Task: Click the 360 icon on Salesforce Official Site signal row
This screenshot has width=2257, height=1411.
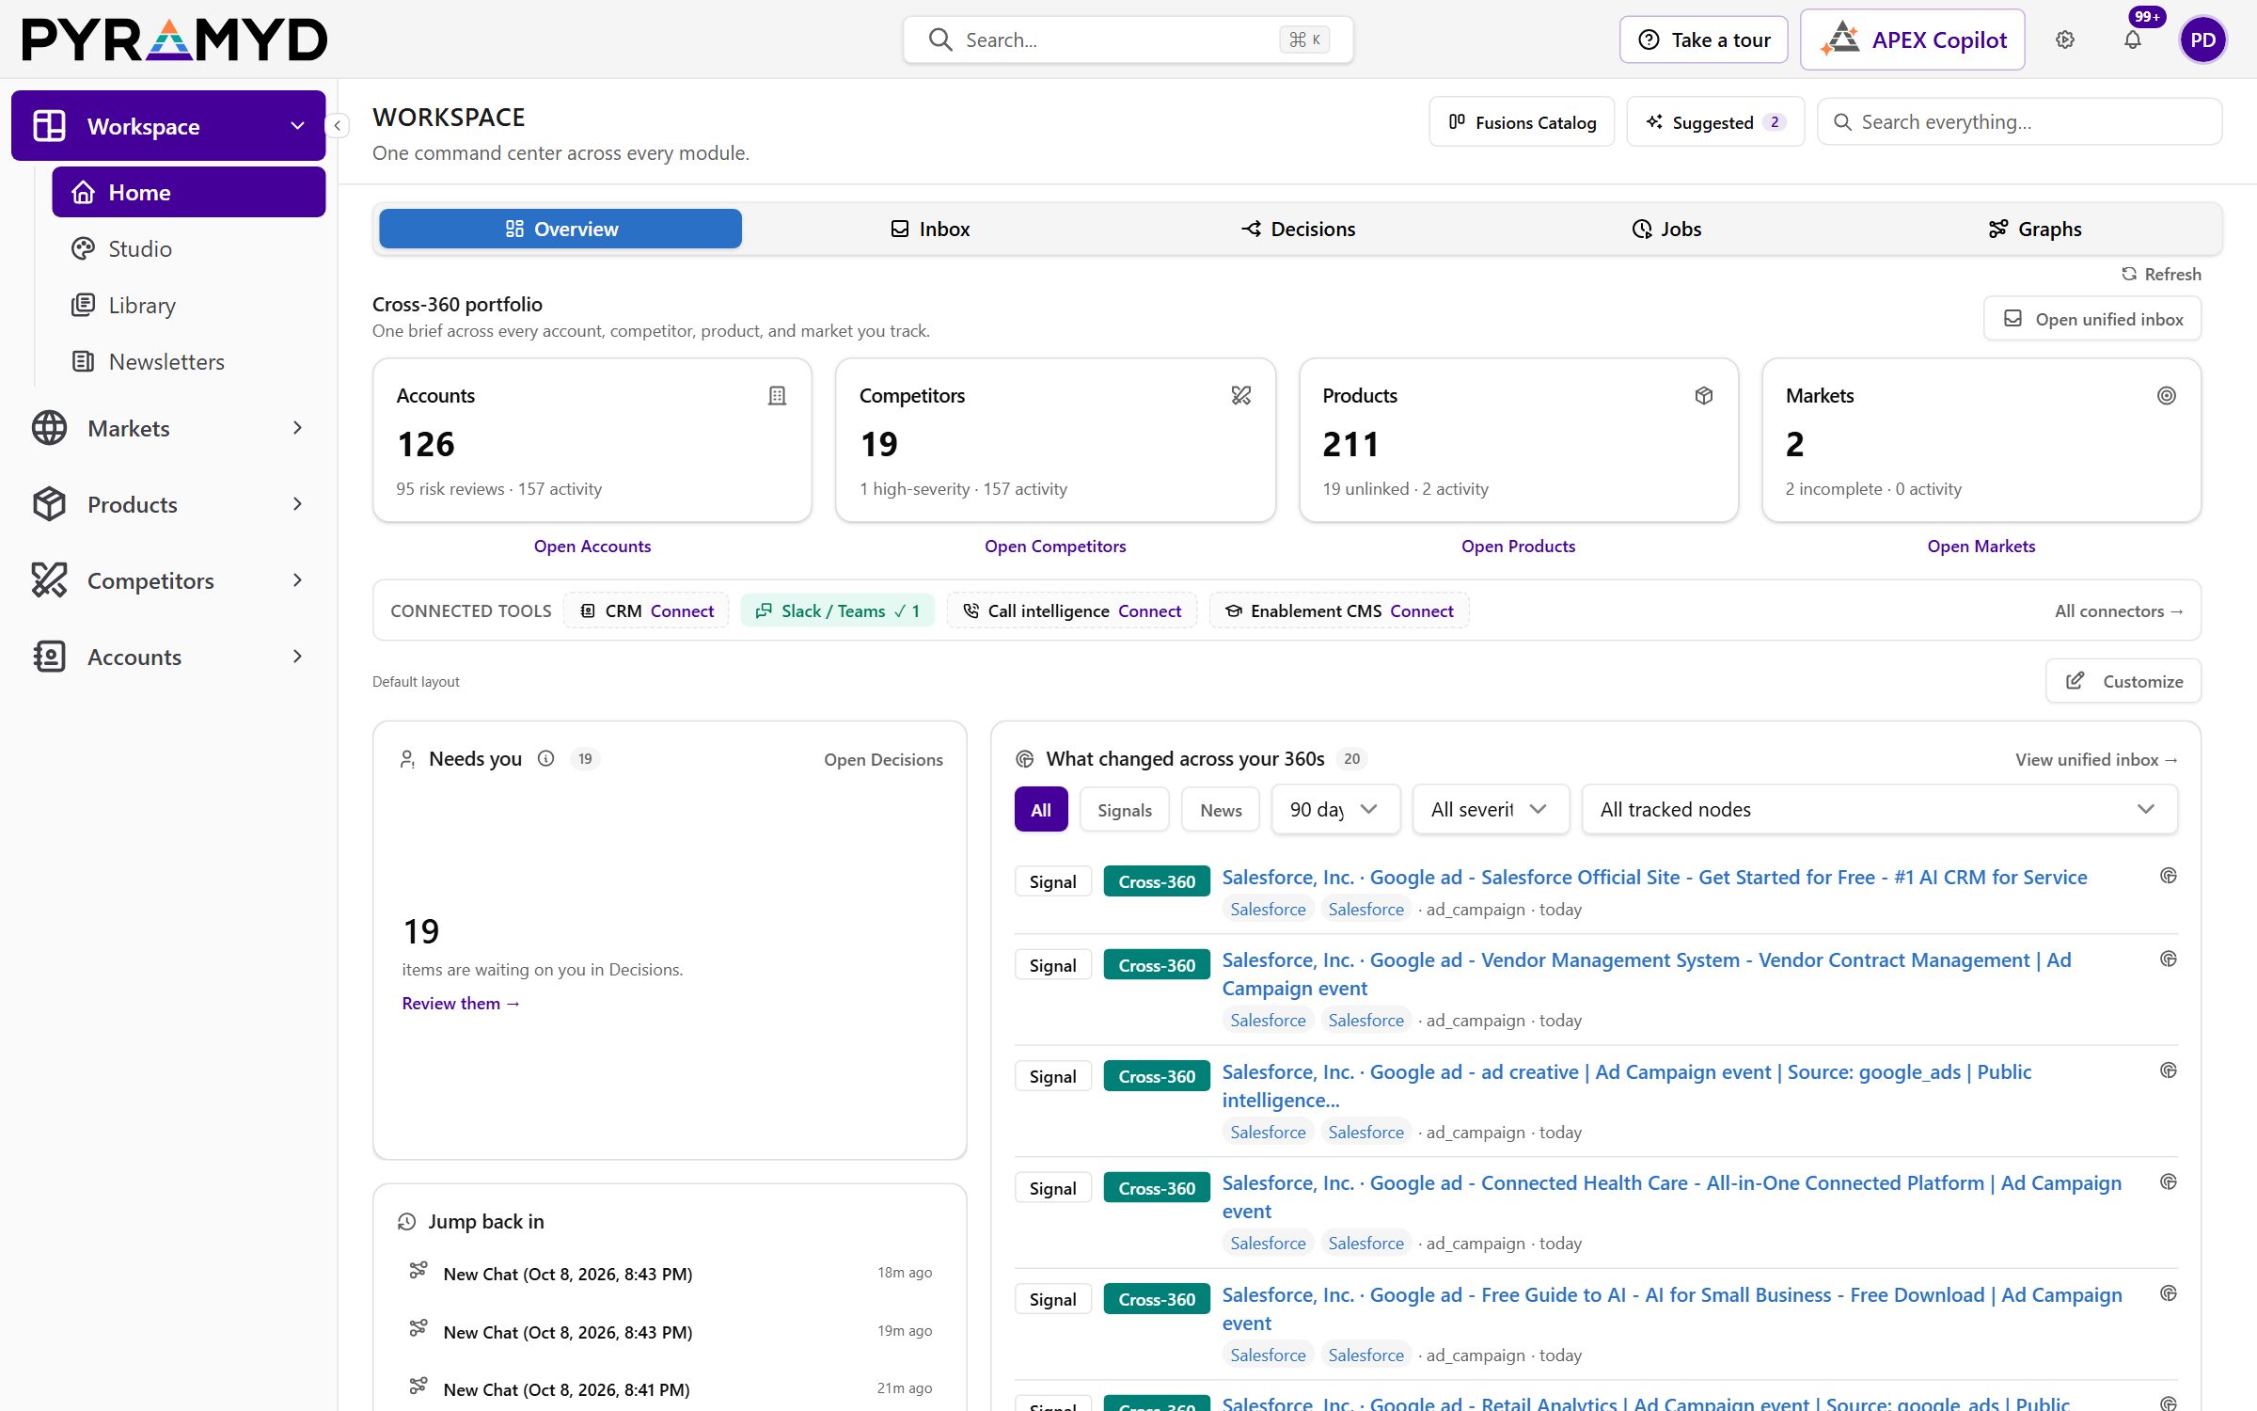Action: click(x=2169, y=876)
